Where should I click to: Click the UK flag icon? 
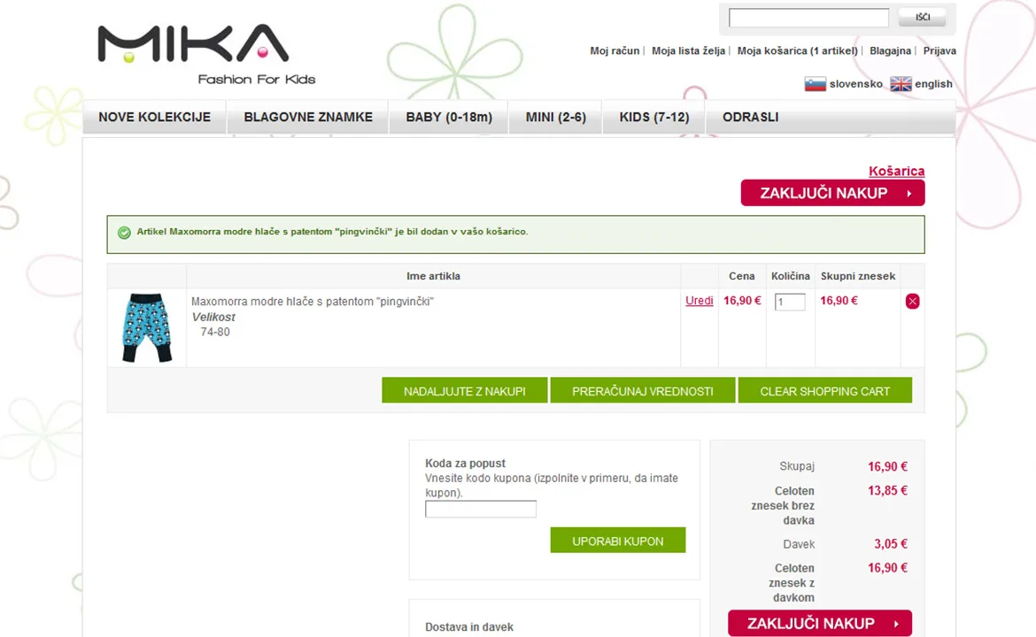click(x=901, y=84)
